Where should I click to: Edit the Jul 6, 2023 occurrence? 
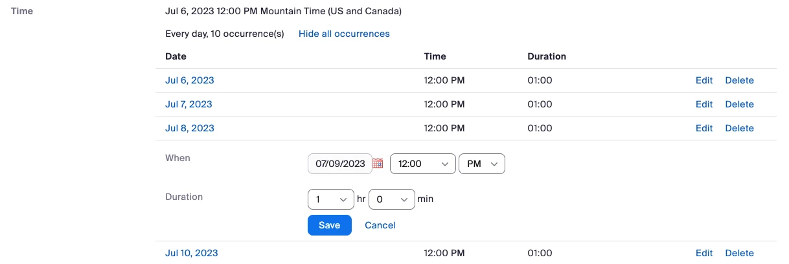[x=704, y=80]
